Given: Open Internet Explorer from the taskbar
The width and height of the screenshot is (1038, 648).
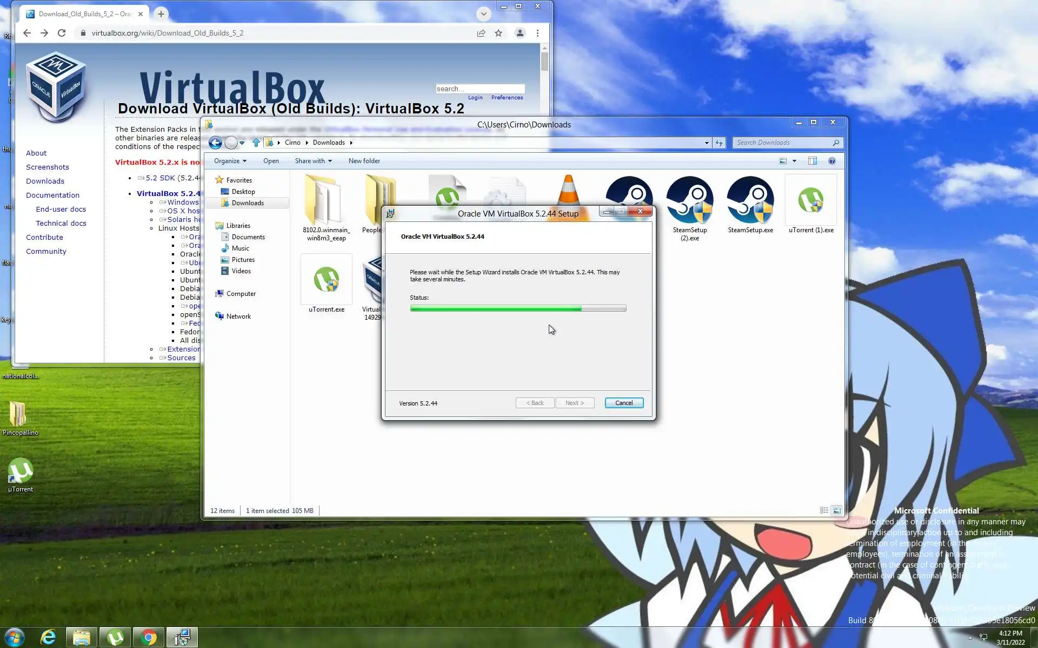Looking at the screenshot, I should [48, 637].
